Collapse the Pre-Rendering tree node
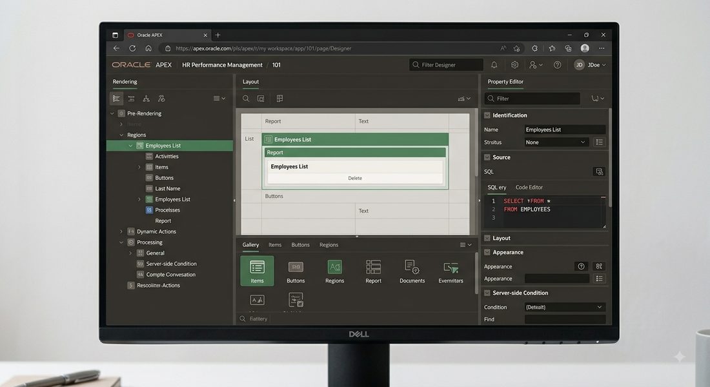The image size is (710, 387). 112,114
